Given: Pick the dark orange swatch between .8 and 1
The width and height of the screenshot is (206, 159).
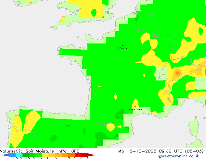Looking at the screenshot, I should tap(71, 155).
